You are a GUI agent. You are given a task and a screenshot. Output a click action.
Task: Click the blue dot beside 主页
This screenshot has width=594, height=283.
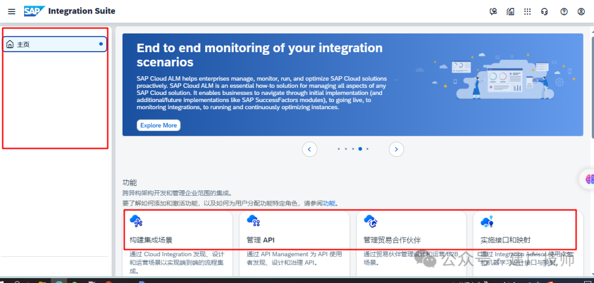click(101, 44)
